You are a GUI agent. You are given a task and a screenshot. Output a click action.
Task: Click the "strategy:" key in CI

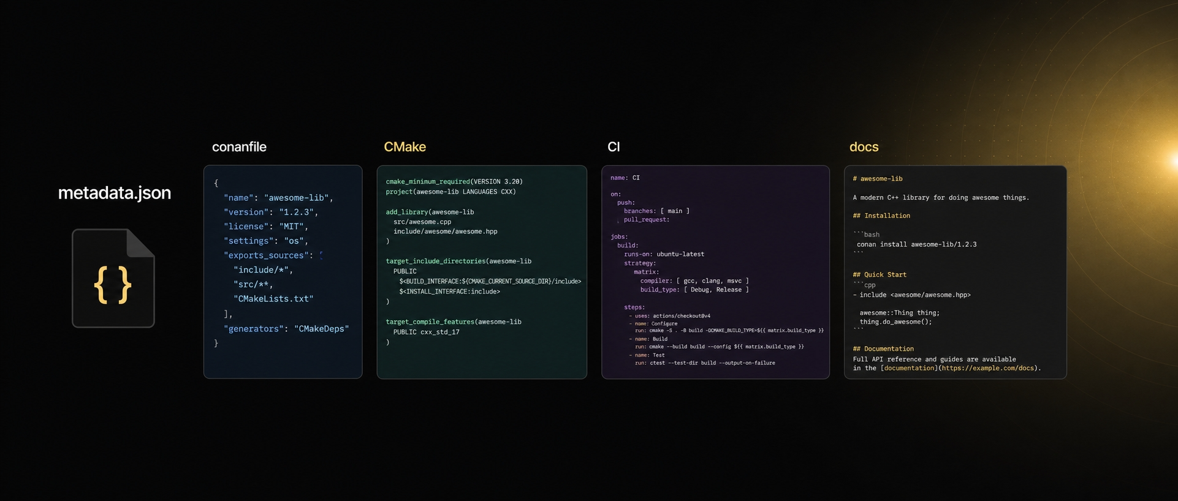coord(640,263)
